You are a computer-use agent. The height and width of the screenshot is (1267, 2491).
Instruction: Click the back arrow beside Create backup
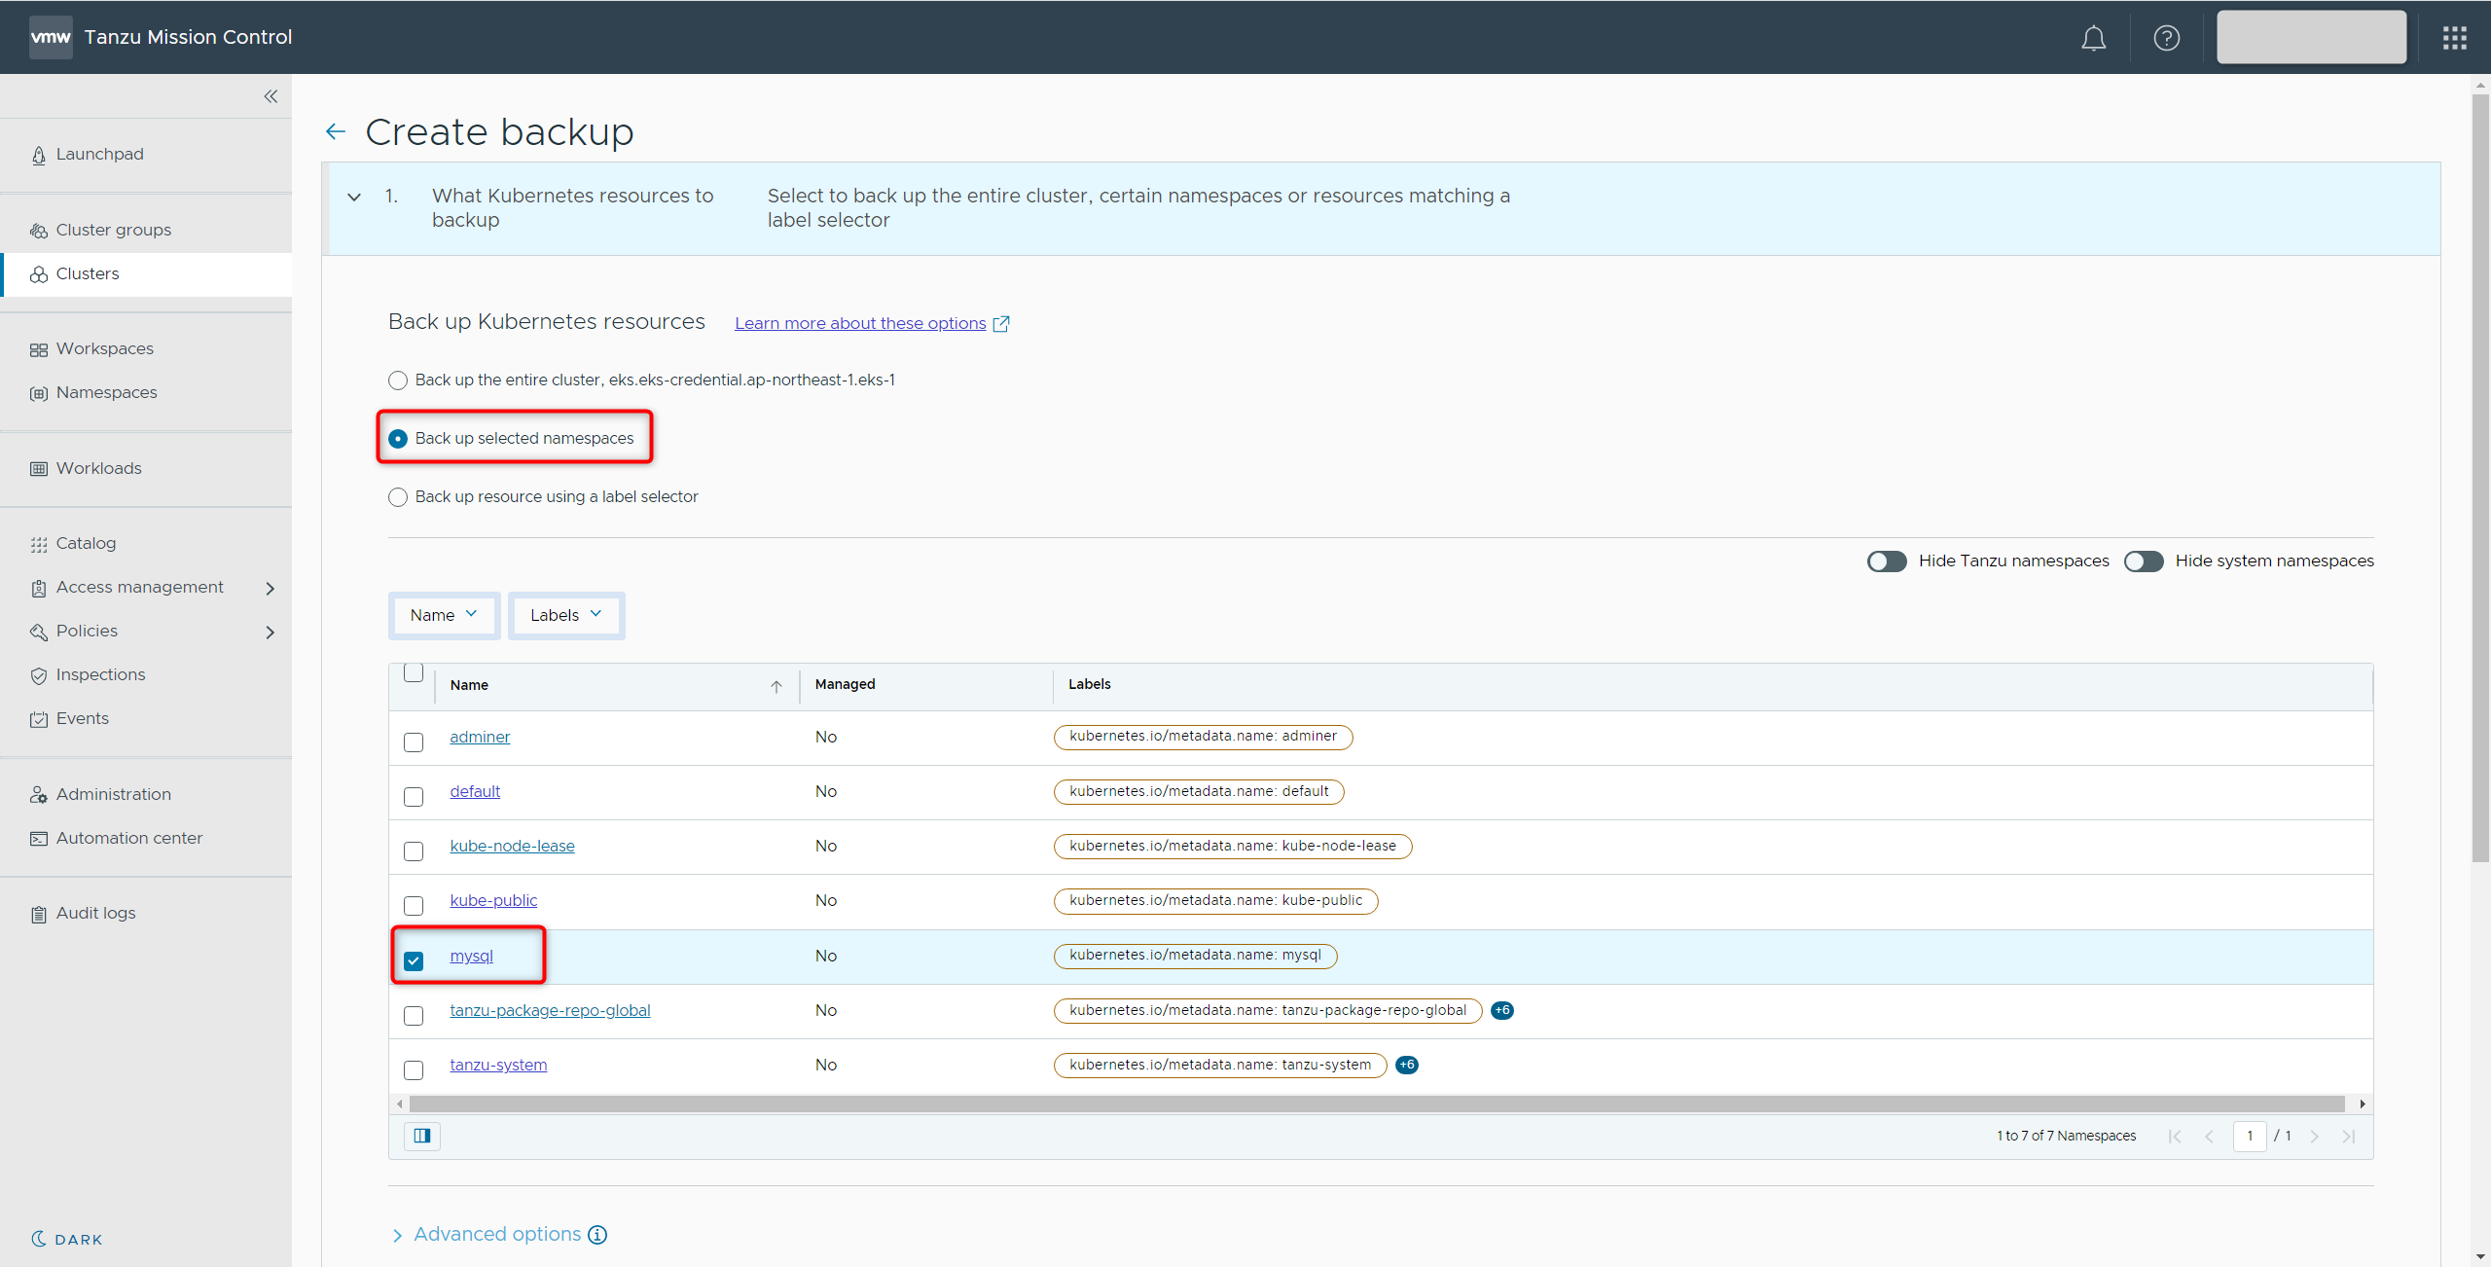[336, 131]
